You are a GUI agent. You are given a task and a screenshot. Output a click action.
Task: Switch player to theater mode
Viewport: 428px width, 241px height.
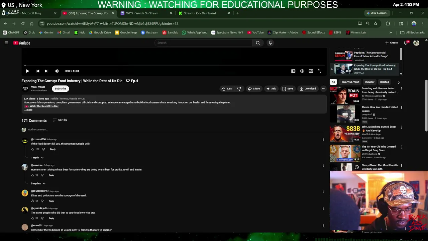[311, 71]
